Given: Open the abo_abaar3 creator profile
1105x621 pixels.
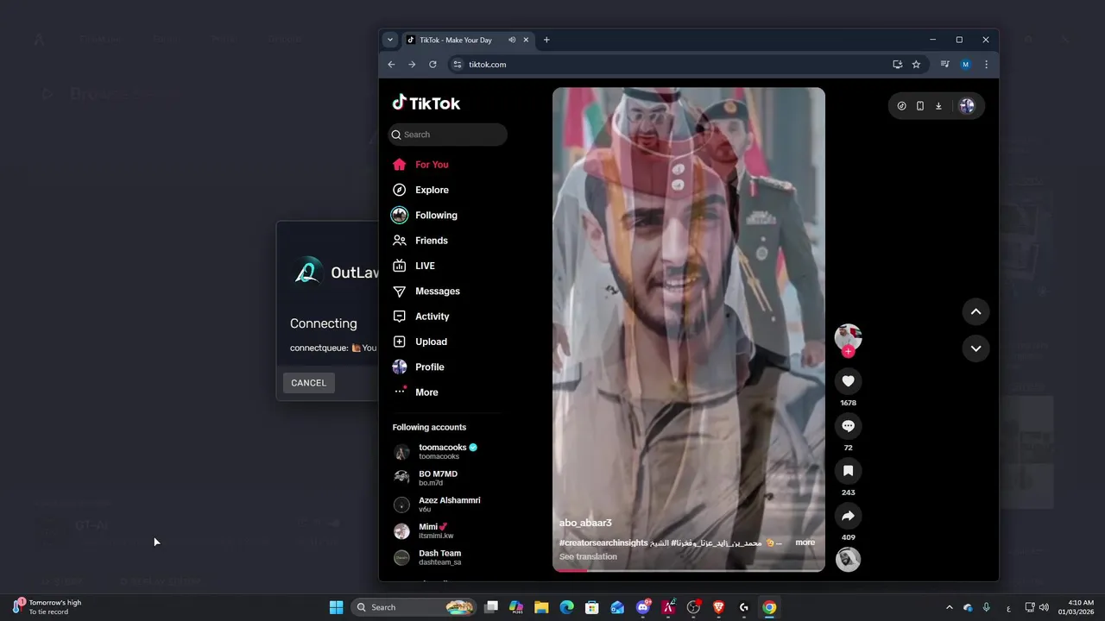Looking at the screenshot, I should pos(585,523).
